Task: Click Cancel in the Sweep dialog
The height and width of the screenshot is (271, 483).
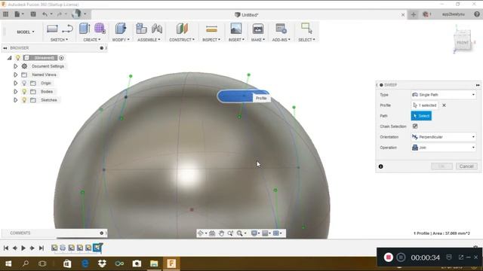Action: coord(466,166)
